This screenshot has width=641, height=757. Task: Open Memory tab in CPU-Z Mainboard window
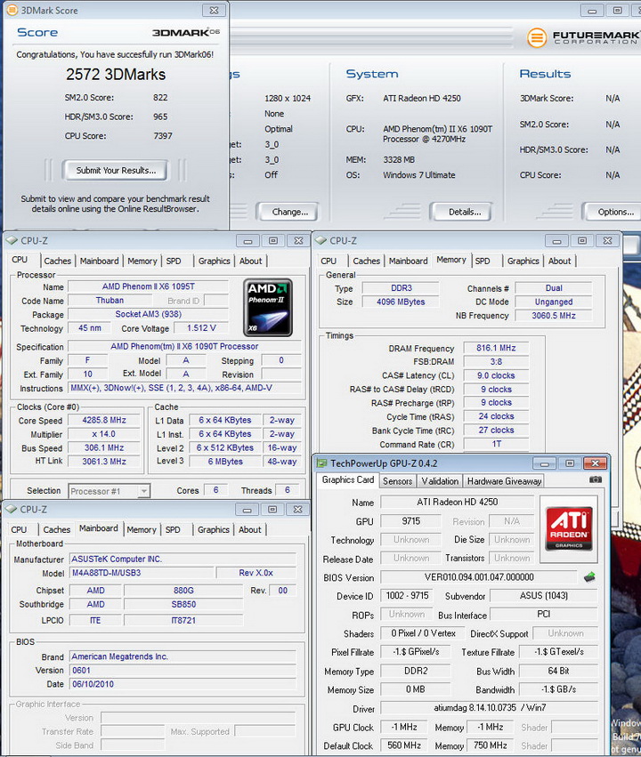coord(142,529)
